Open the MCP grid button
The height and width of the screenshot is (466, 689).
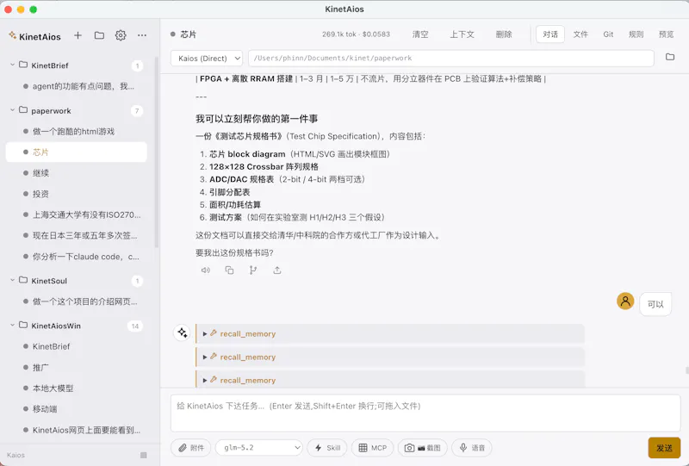click(373, 448)
